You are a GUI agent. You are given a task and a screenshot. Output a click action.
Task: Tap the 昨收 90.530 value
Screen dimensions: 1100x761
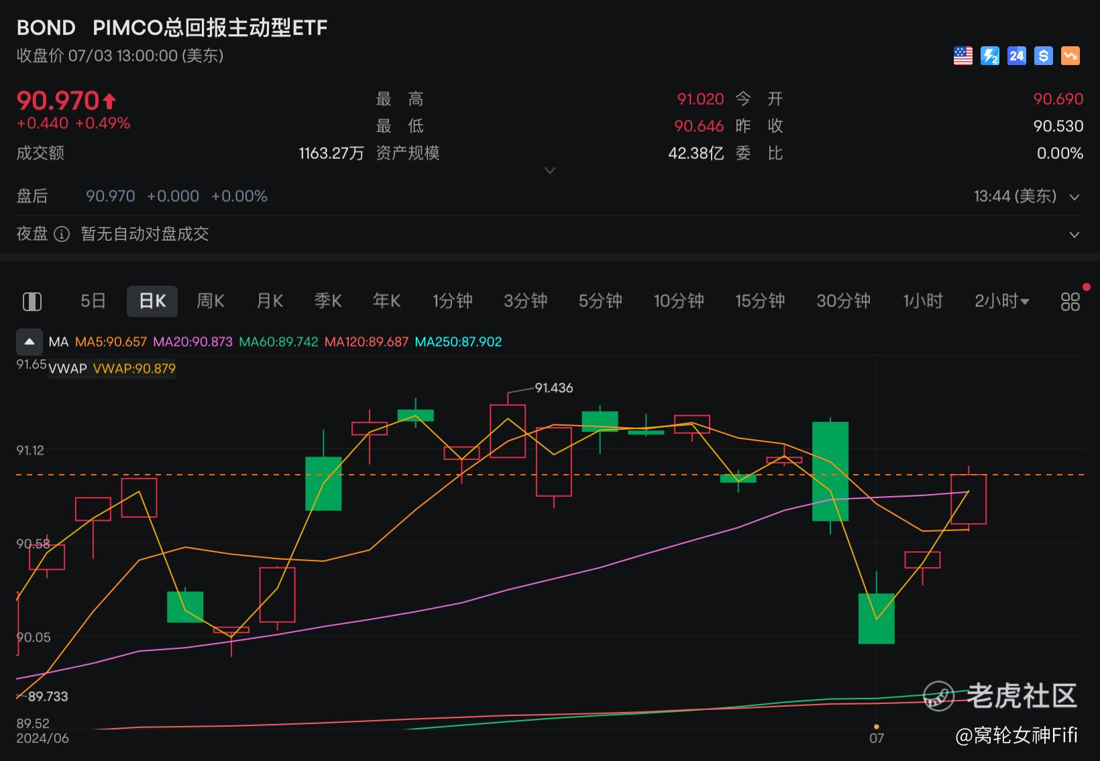pos(1058,126)
